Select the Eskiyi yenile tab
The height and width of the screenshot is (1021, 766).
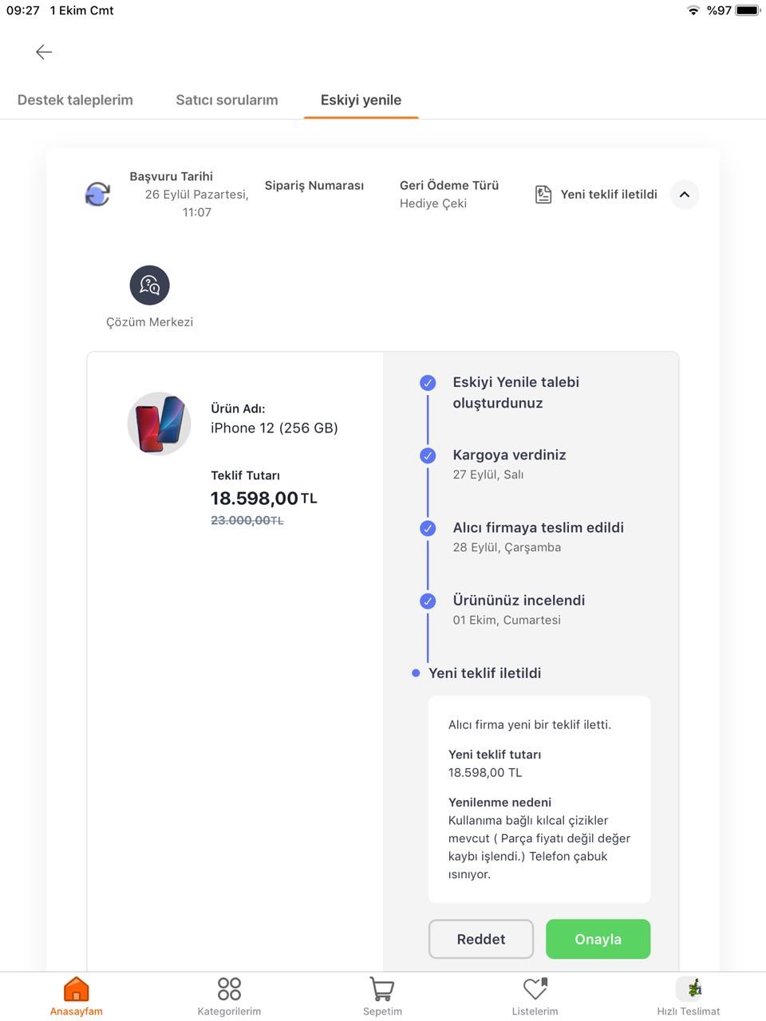pos(361,101)
